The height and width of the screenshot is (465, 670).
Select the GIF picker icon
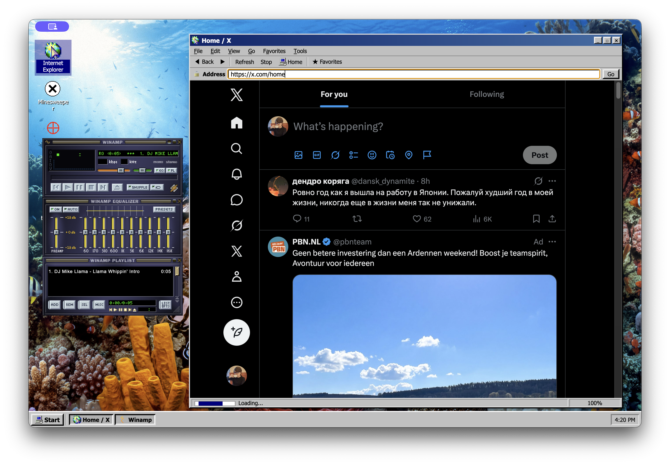[317, 155]
